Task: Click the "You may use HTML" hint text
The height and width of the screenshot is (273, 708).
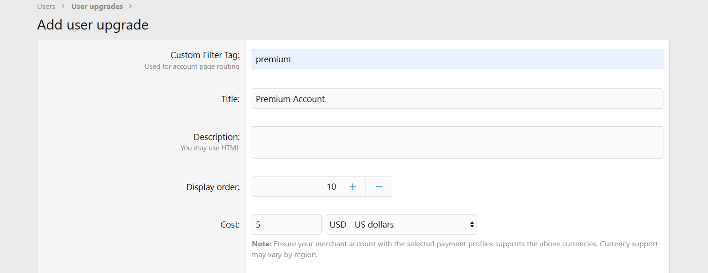Action: 210,148
